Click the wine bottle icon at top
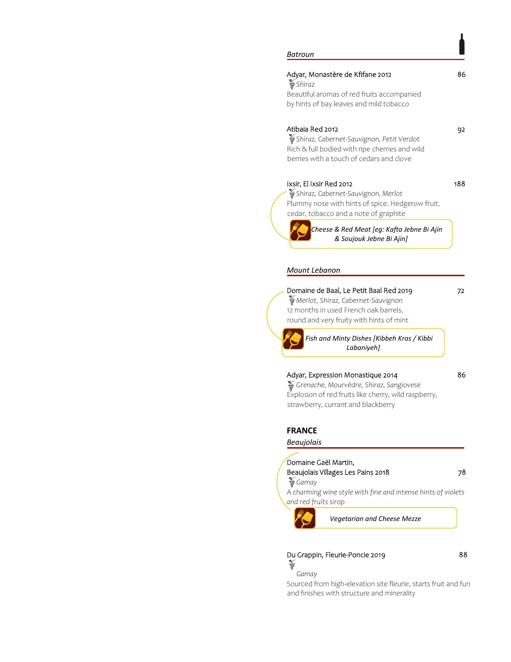The image size is (511, 662). pyautogui.click(x=462, y=44)
